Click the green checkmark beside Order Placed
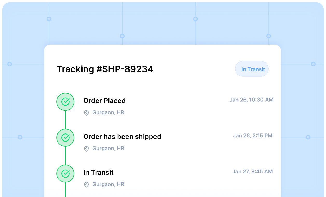Viewport: 326px width, 197px height. pyautogui.click(x=65, y=102)
